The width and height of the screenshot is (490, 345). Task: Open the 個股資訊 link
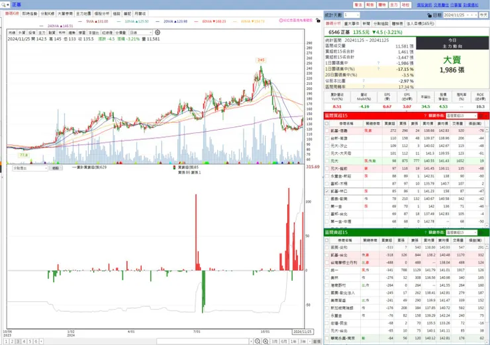(x=424, y=5)
